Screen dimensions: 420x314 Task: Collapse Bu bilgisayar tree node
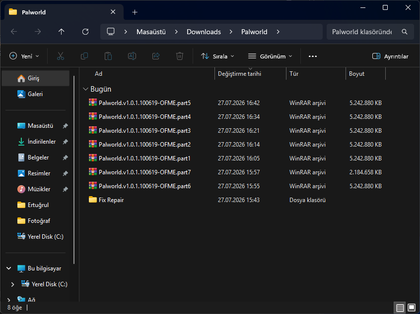[8, 268]
